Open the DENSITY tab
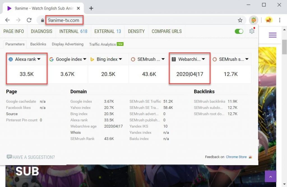 click(x=136, y=31)
